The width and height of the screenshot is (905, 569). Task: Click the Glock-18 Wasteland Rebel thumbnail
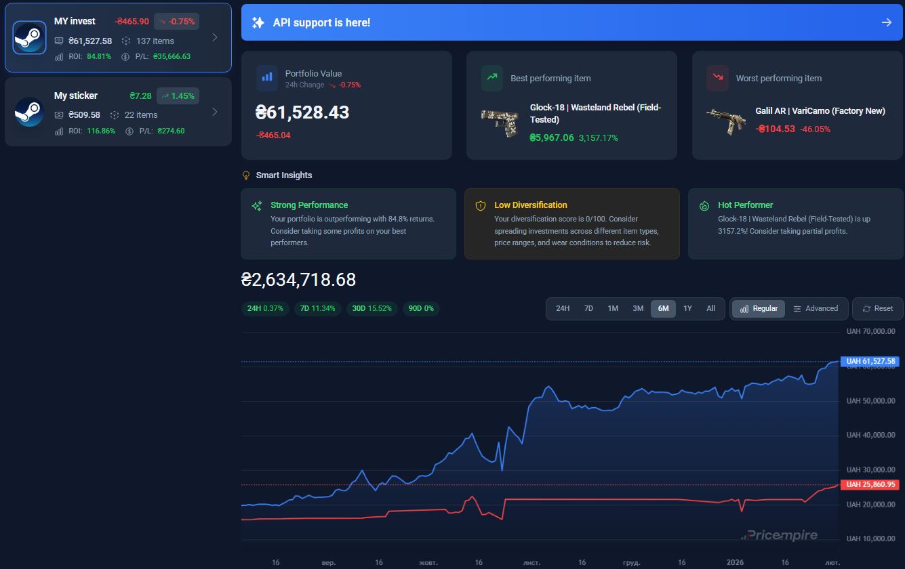coord(500,123)
